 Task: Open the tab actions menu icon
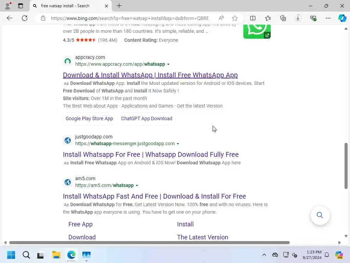click(x=21, y=6)
